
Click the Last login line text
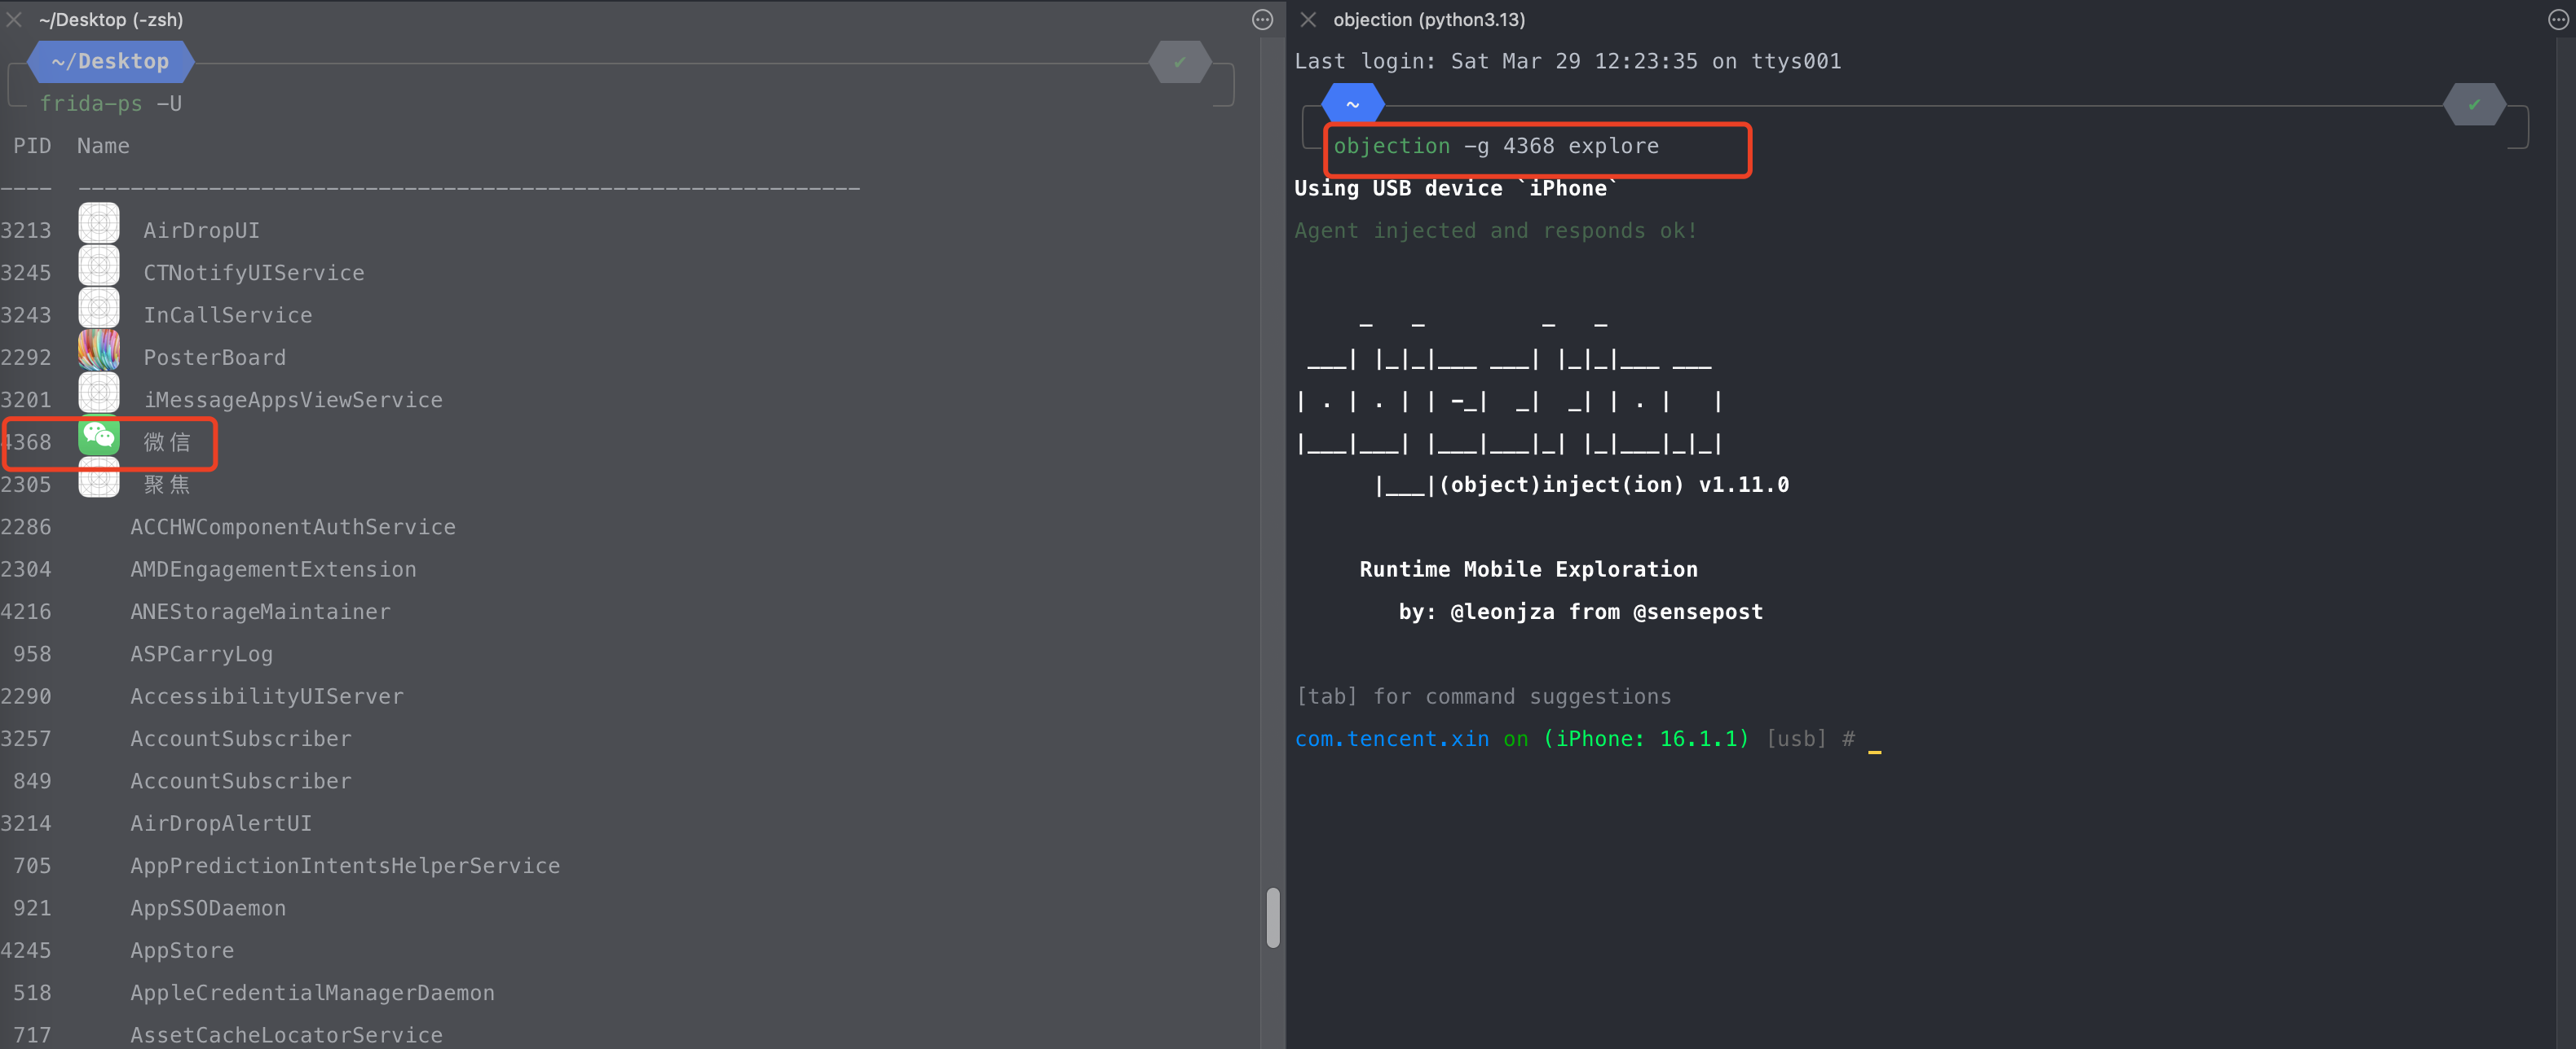coord(1568,61)
